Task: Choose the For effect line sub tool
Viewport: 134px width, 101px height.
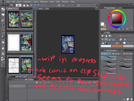Action: coord(124,68)
